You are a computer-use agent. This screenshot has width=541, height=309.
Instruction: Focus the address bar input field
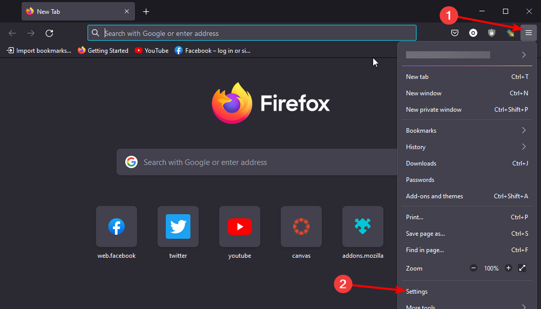(252, 33)
